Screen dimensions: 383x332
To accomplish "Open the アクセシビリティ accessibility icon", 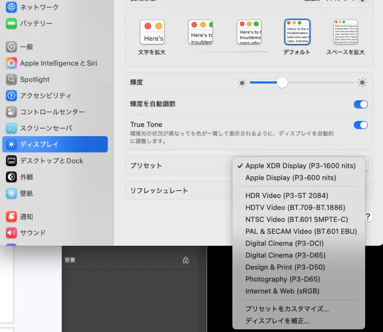I will (x=11, y=95).
